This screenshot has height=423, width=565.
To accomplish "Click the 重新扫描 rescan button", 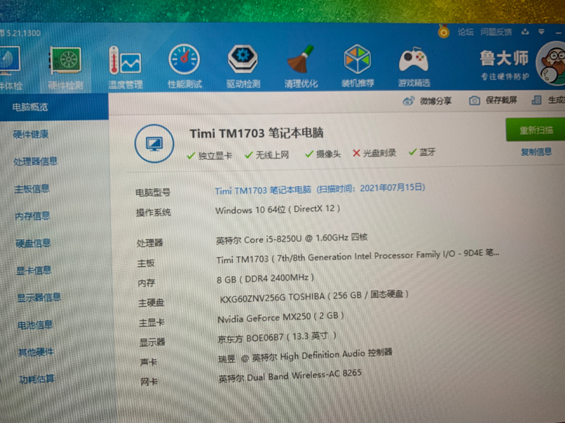I will click(x=536, y=130).
